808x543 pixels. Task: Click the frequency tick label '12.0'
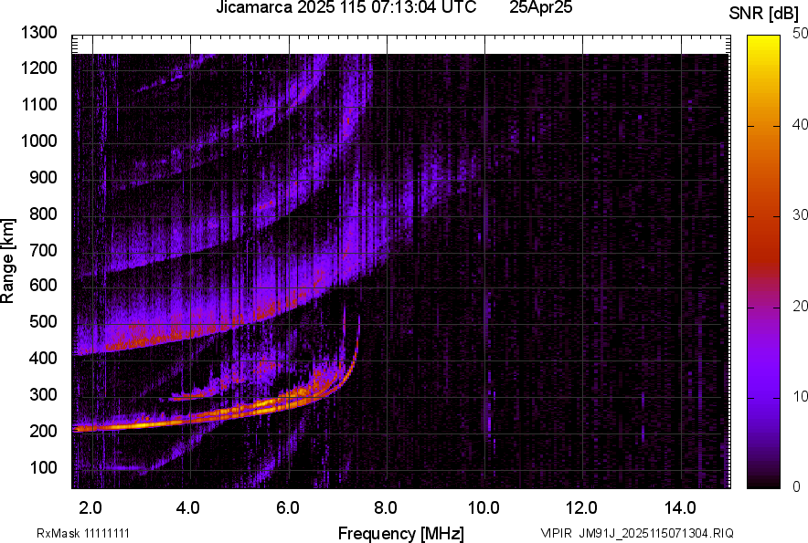(x=582, y=508)
